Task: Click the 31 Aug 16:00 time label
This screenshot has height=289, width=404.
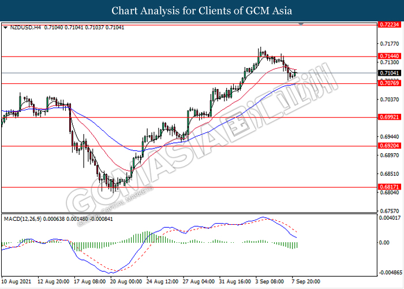Action: [x=235, y=281]
